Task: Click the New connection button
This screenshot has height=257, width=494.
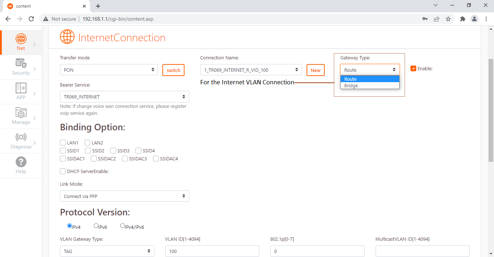Action: point(315,70)
